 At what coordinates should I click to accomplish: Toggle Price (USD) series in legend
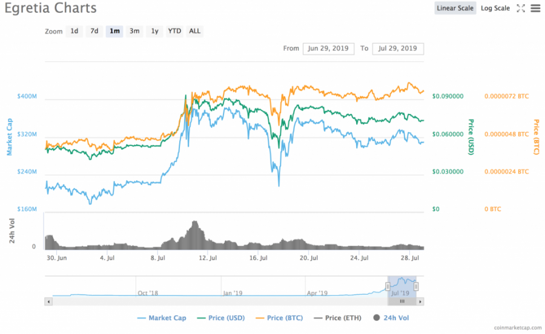pos(220,318)
